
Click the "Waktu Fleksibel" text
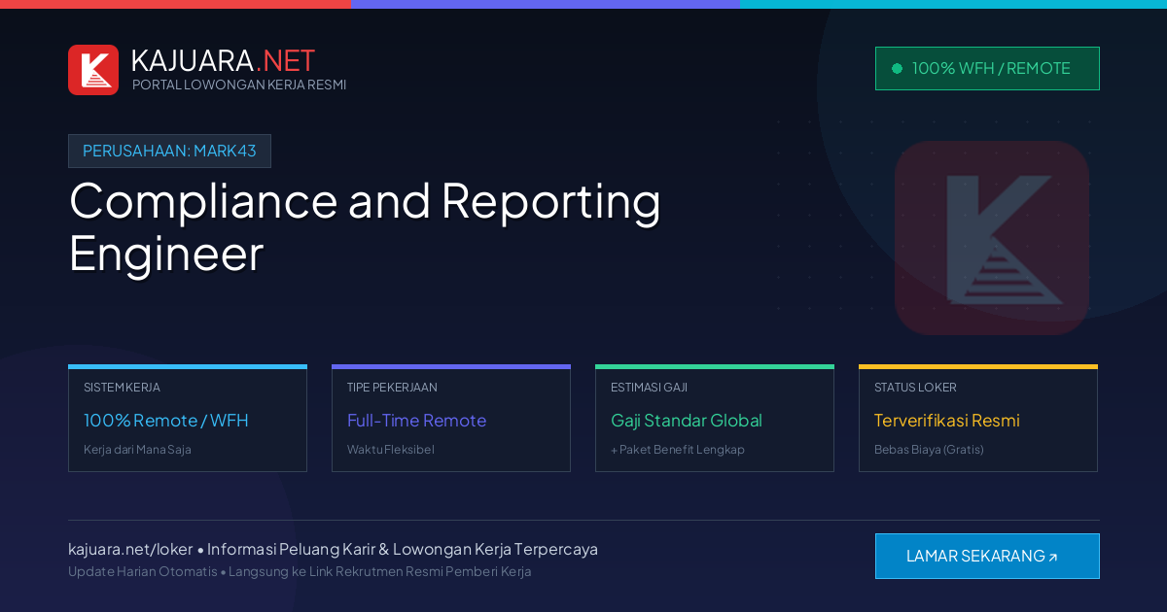(x=391, y=450)
